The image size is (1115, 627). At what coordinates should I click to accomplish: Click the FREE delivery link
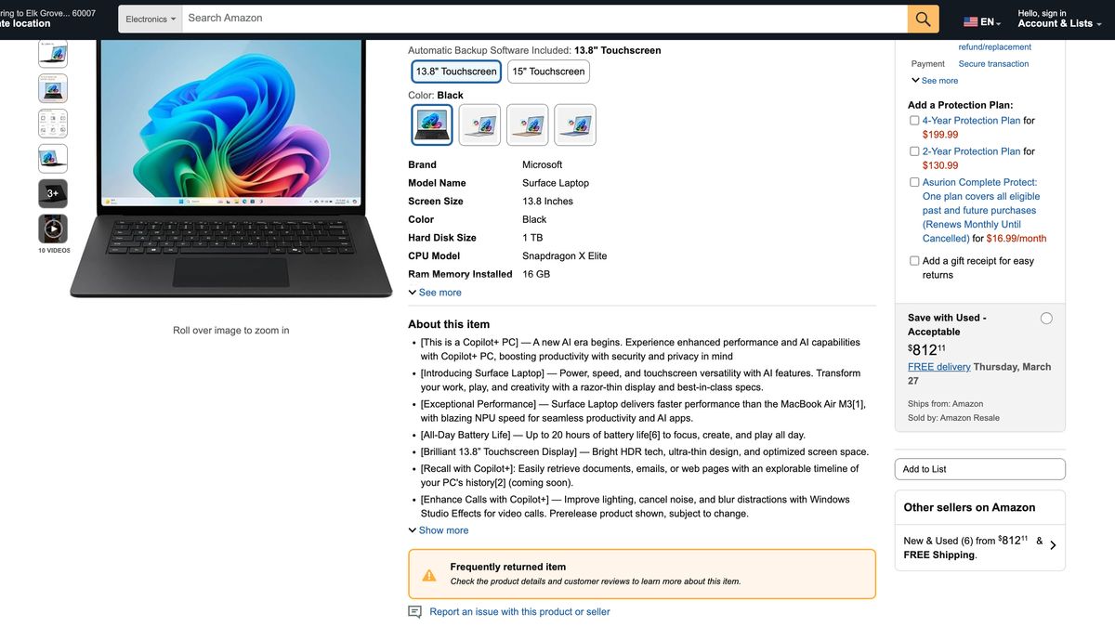(x=938, y=367)
